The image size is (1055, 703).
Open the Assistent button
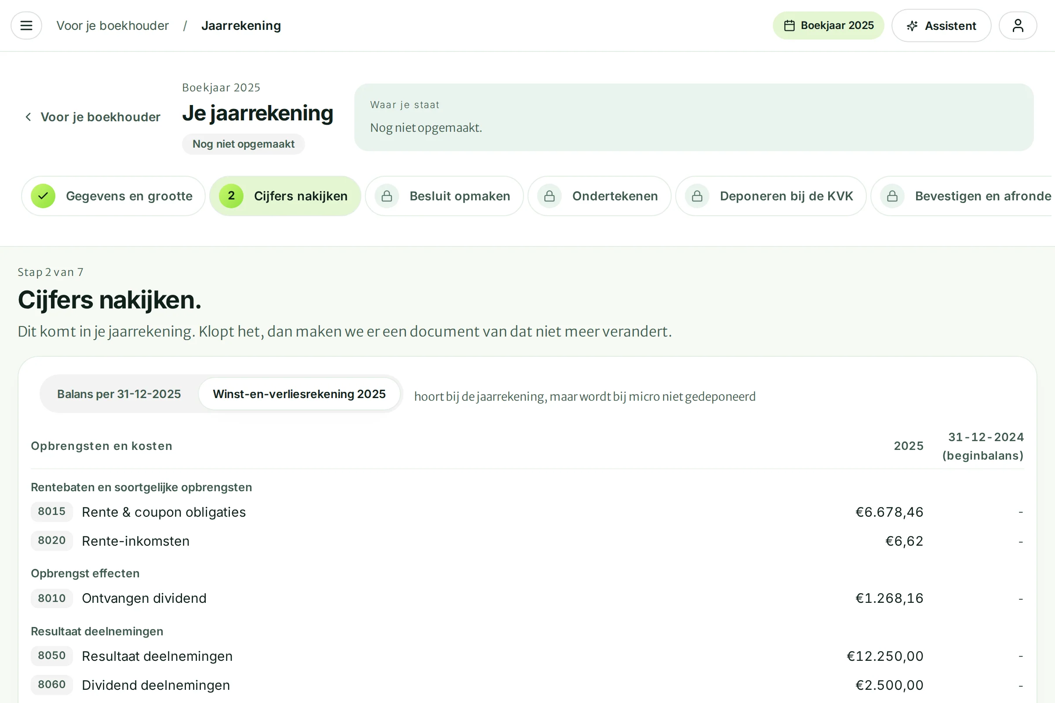pyautogui.click(x=941, y=25)
